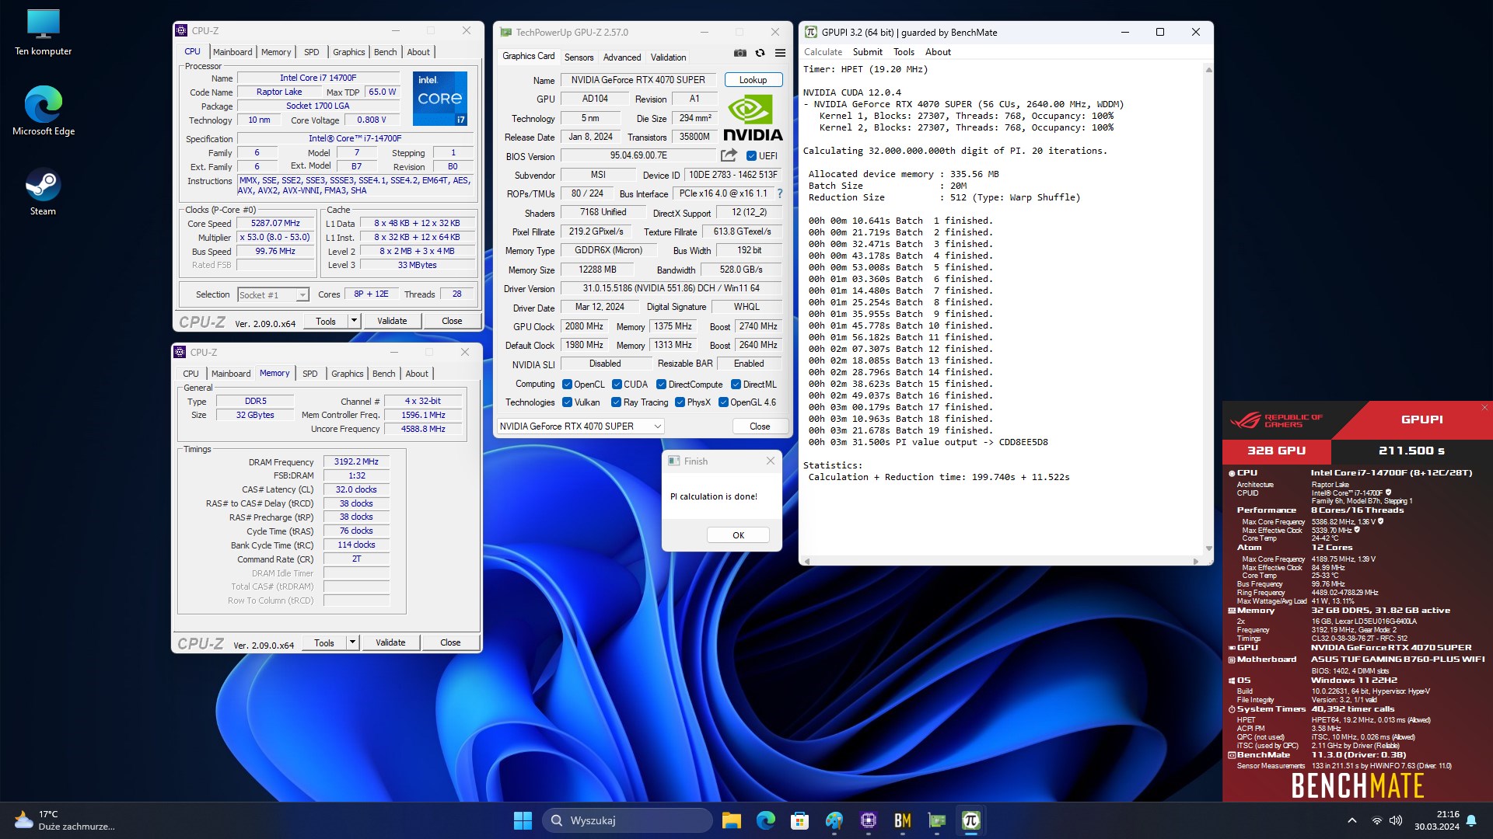
Task: Click Lookup button in GPU-Z
Action: click(x=753, y=80)
